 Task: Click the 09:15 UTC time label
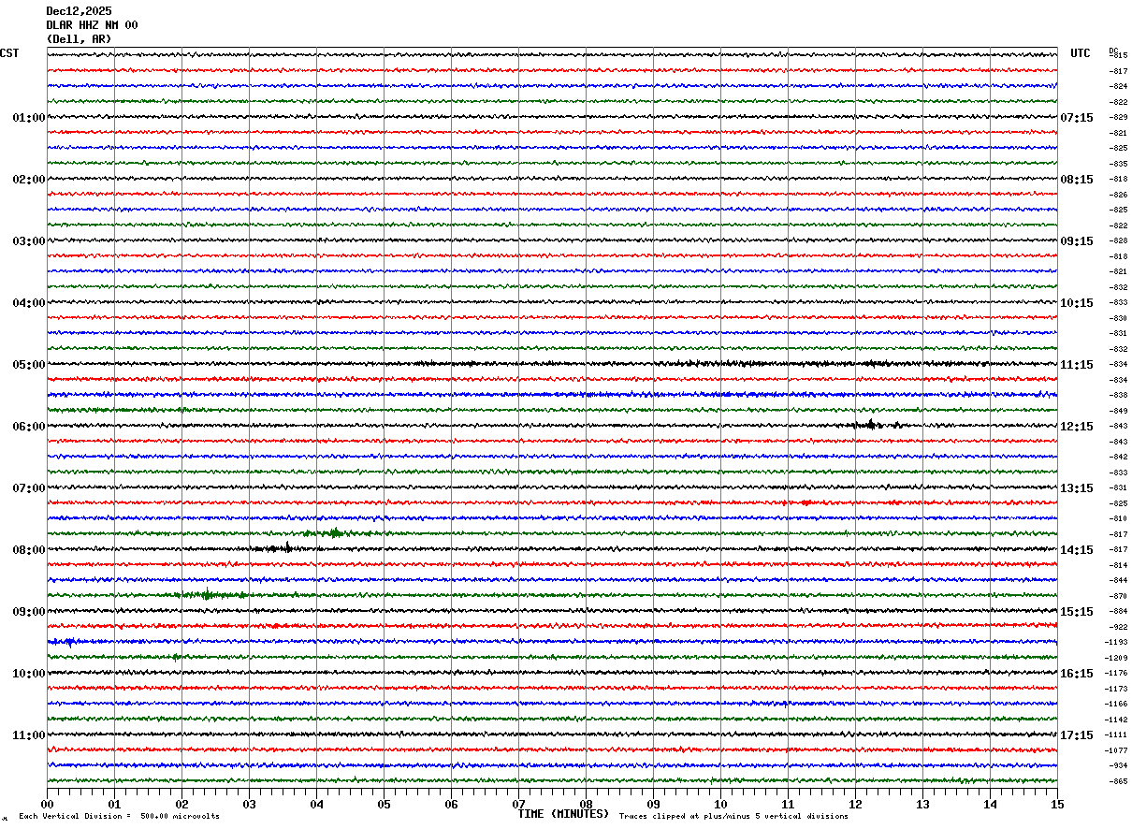click(x=1076, y=241)
